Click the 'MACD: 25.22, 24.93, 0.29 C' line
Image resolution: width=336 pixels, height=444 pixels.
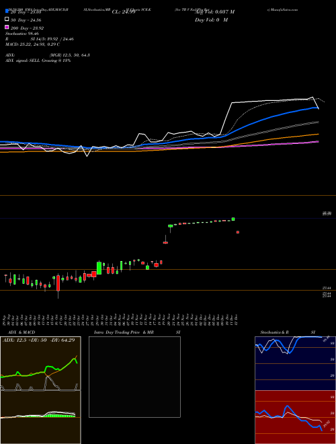coord(32,44)
